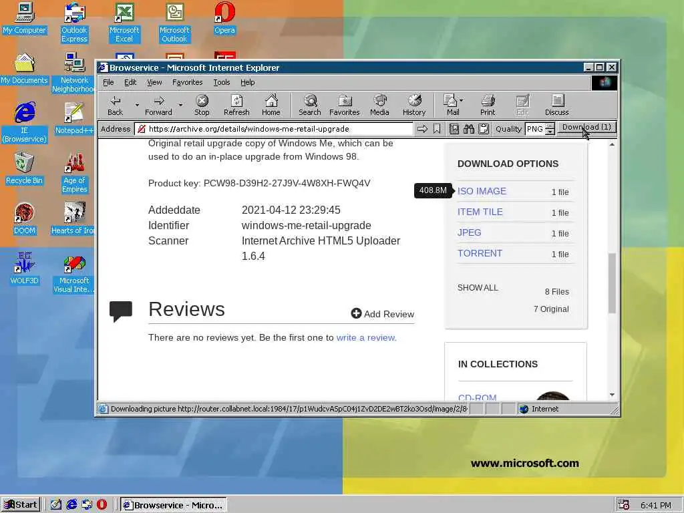Click the scrollbar down arrow
Viewport: 684px width, 513px height.
pos(612,395)
